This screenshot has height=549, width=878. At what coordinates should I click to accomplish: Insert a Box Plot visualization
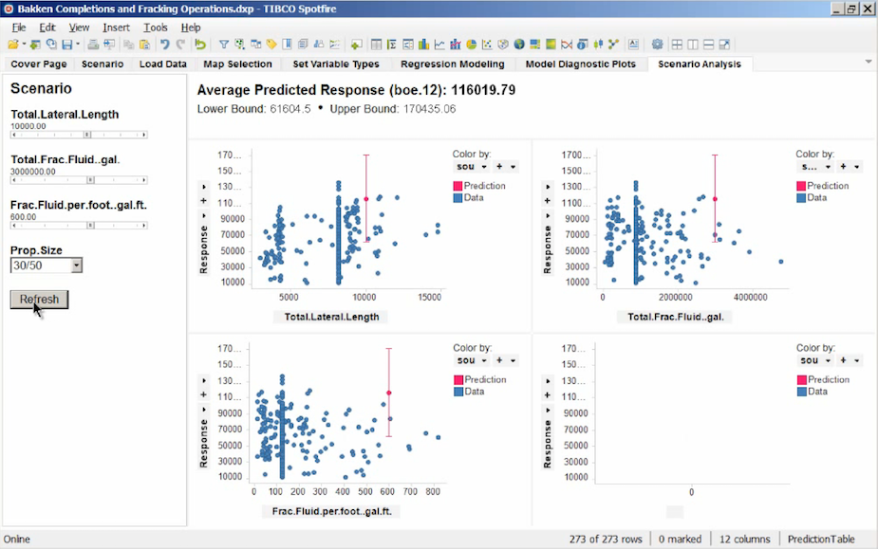[598, 45]
